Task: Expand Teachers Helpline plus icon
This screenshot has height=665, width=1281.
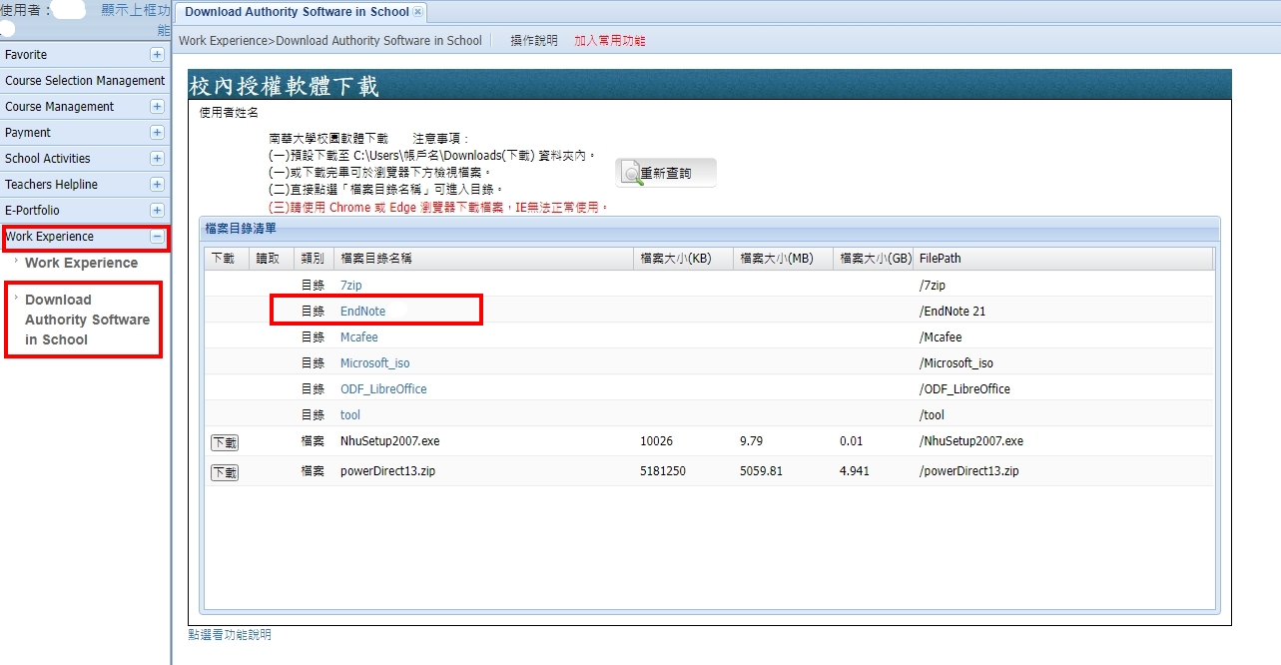Action: point(157,185)
